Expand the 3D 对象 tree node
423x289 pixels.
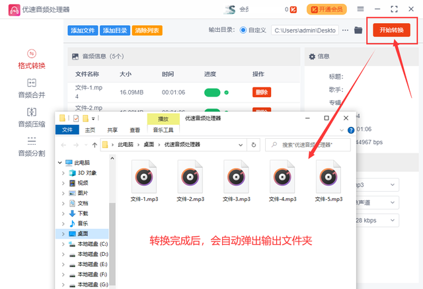(63, 173)
